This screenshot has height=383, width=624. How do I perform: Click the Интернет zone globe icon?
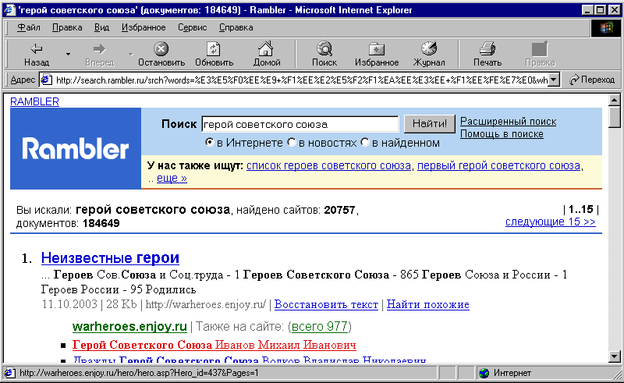click(484, 373)
